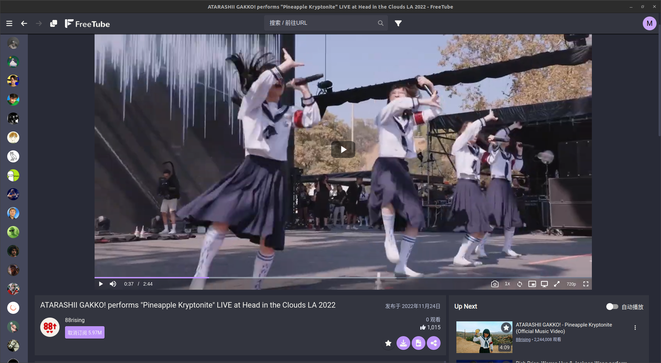Image resolution: width=661 pixels, height=363 pixels.
Task: Open ATARASHII GAKKO! - Pineapple Kryptonite title link
Action: tap(564, 328)
